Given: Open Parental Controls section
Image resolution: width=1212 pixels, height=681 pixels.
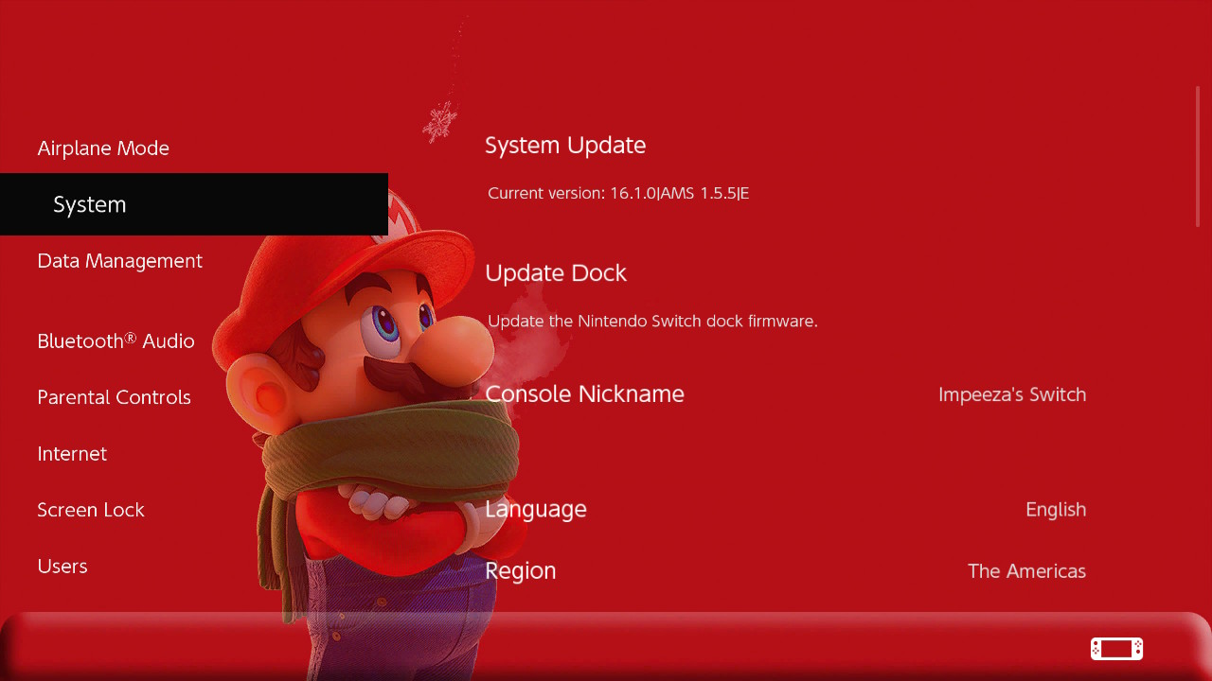Looking at the screenshot, I should (x=114, y=397).
